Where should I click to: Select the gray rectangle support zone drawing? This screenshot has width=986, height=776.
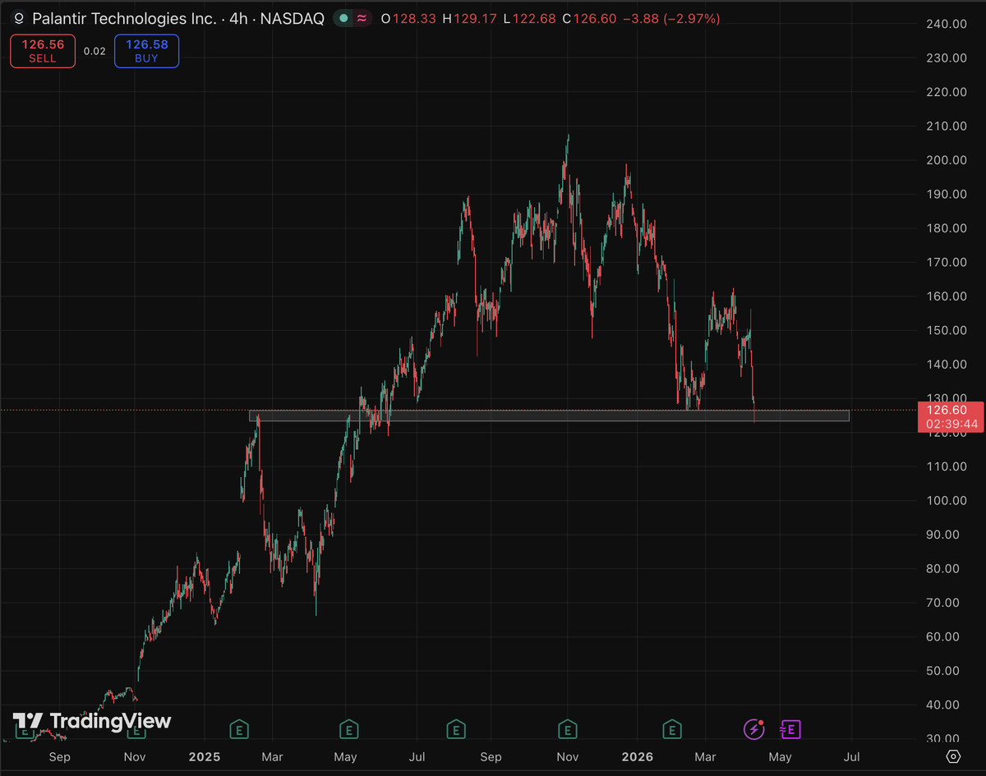pyautogui.click(x=549, y=416)
